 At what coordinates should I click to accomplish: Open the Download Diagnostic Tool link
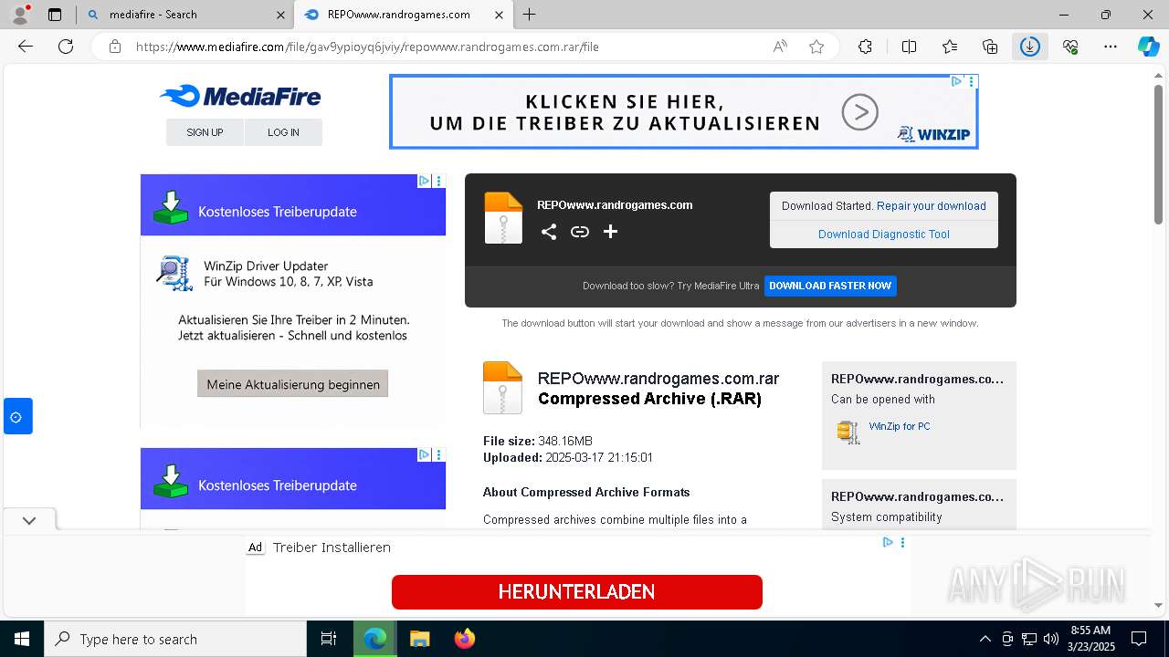click(x=884, y=235)
